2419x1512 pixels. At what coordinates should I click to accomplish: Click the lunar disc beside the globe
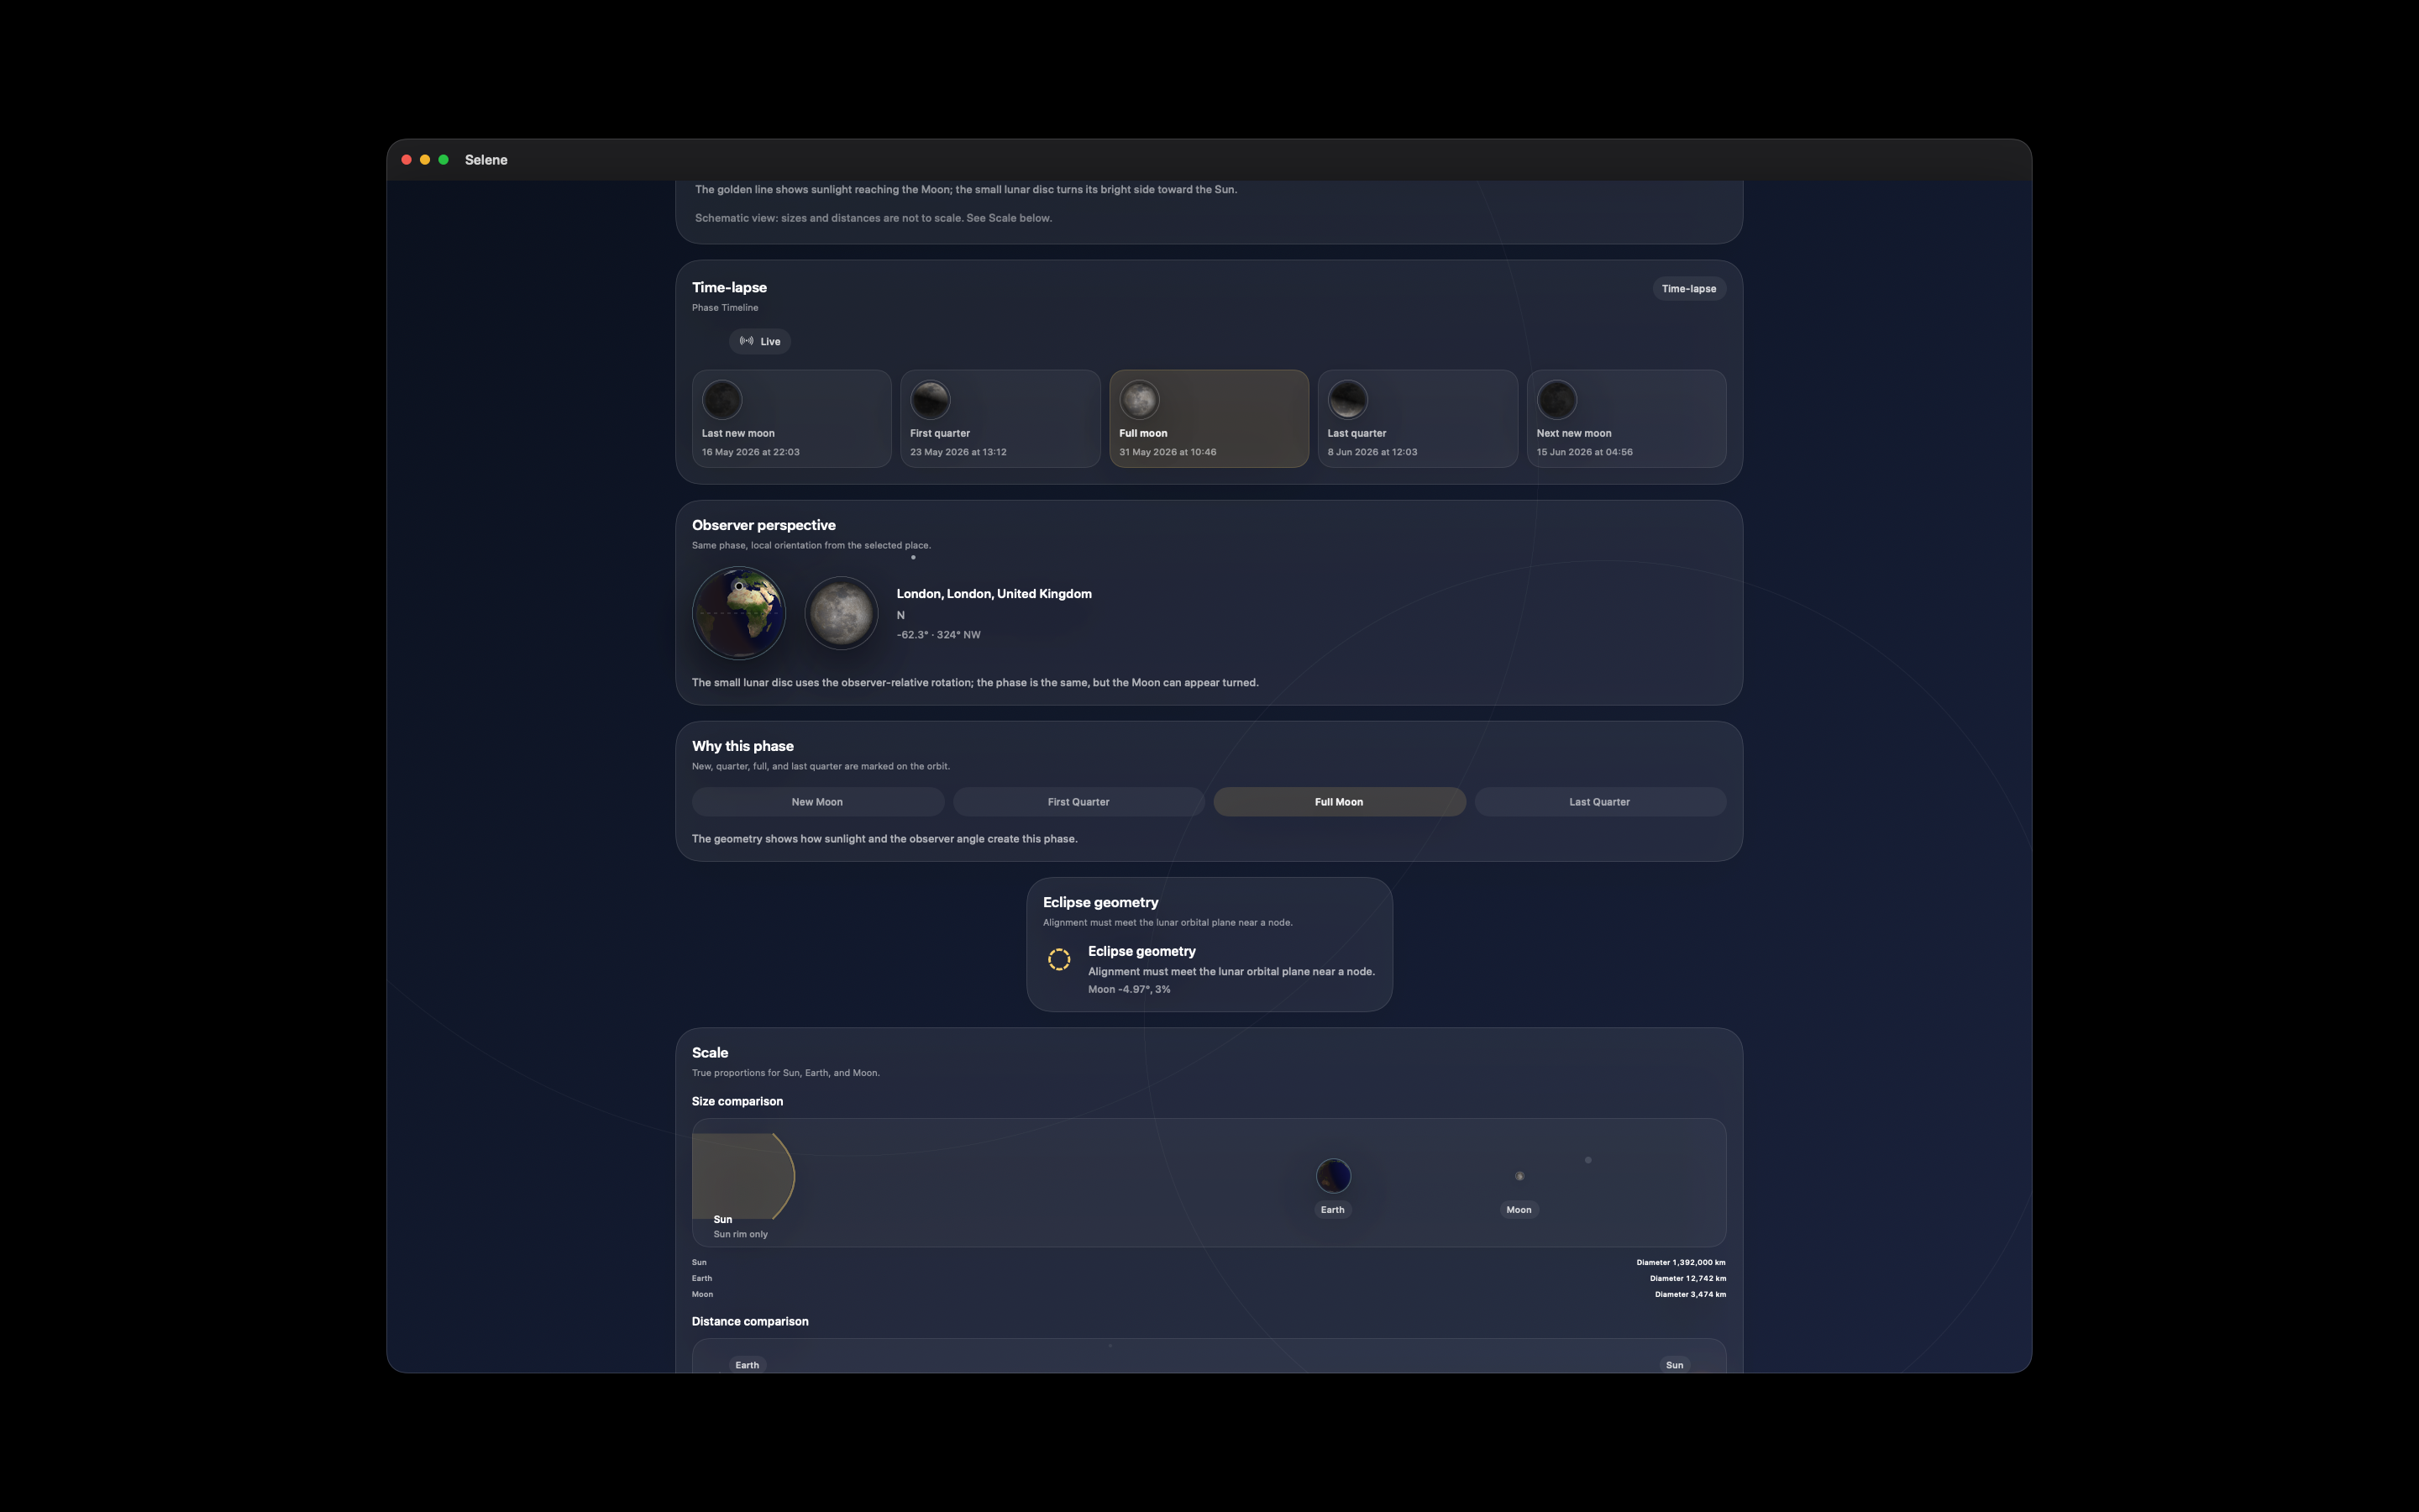(842, 613)
